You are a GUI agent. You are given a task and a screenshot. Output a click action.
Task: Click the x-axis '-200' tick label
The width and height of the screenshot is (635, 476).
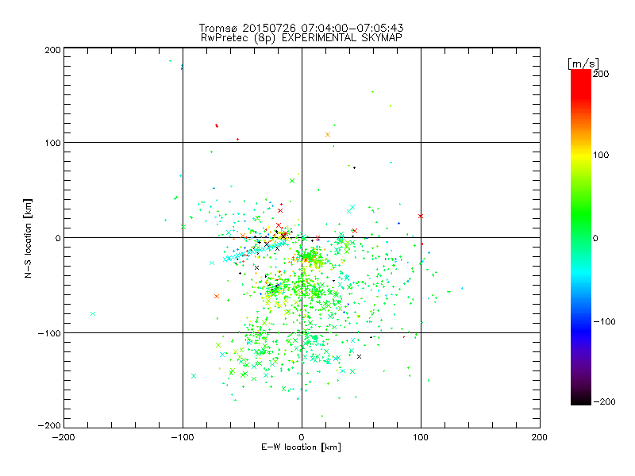[63, 437]
